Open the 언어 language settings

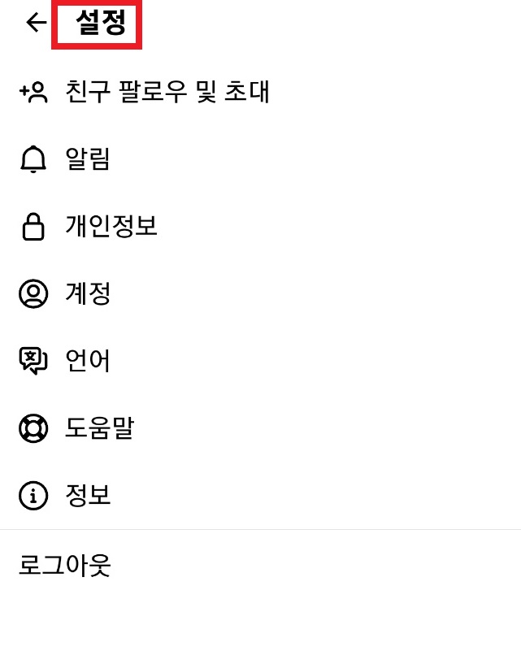[x=88, y=361]
